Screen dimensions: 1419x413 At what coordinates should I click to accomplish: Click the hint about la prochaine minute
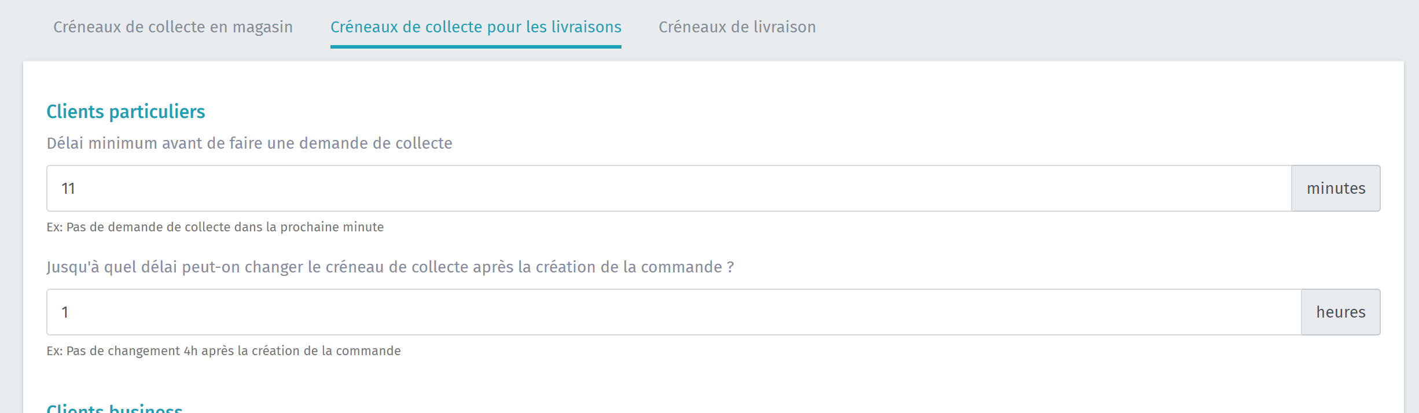click(215, 227)
